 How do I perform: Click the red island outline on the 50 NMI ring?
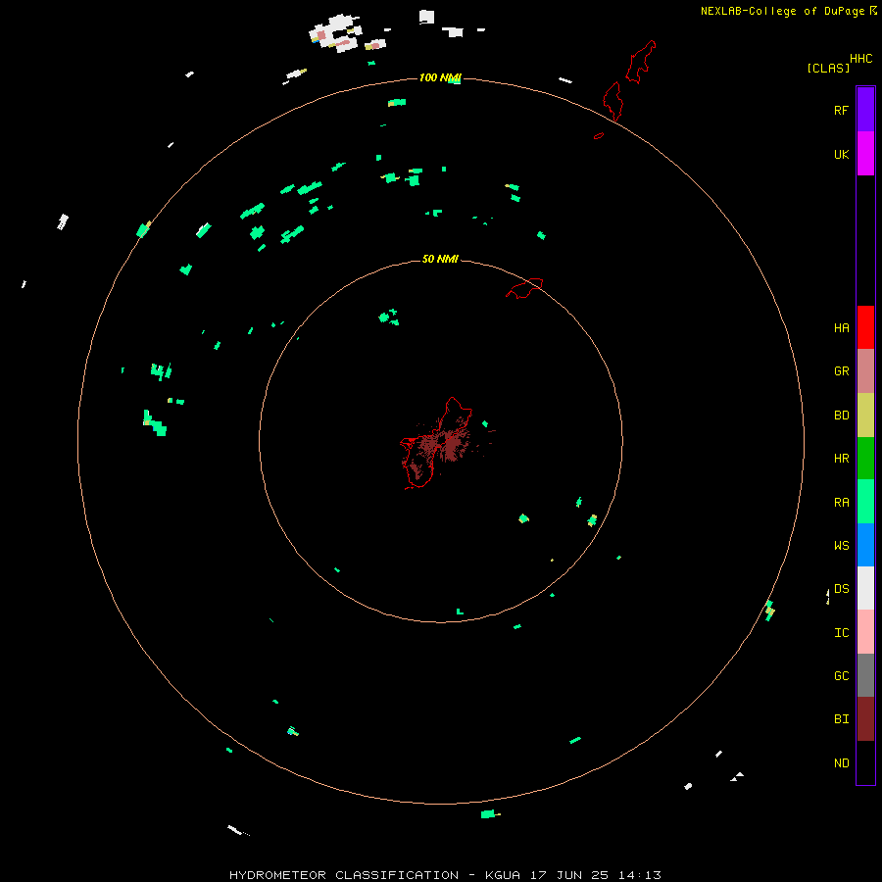pyautogui.click(x=525, y=288)
